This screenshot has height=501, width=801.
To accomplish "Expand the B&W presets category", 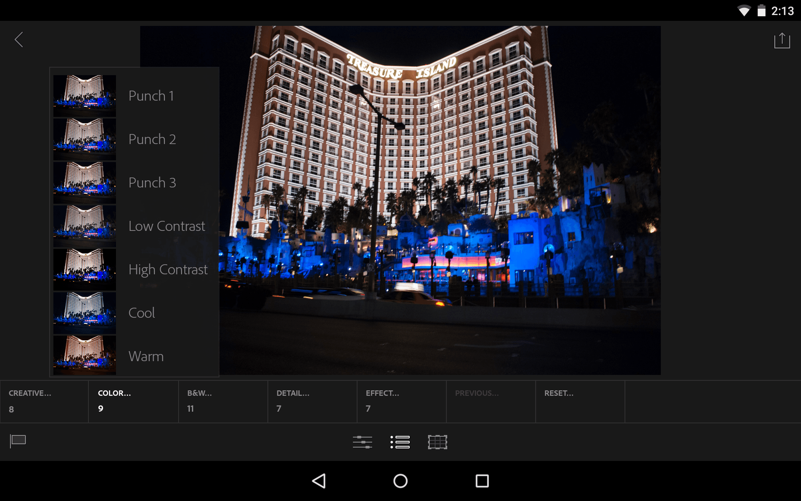I will pos(223,401).
